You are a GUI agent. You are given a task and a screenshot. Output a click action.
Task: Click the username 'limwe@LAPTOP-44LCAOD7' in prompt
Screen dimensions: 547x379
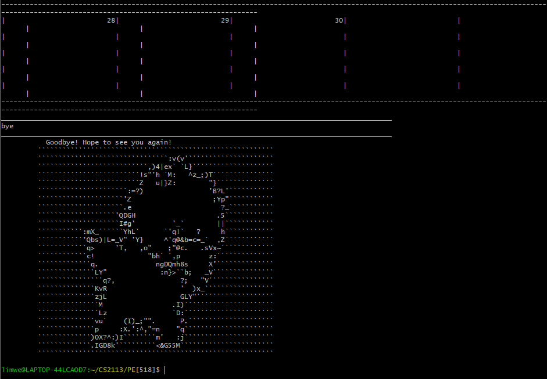point(44,370)
